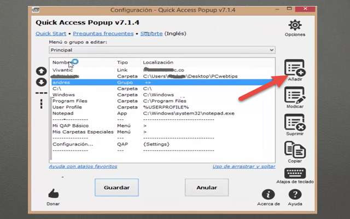Screen dimensions: 350x219
Task: Open the Preguntas frecuentes link
Action: pos(103,33)
